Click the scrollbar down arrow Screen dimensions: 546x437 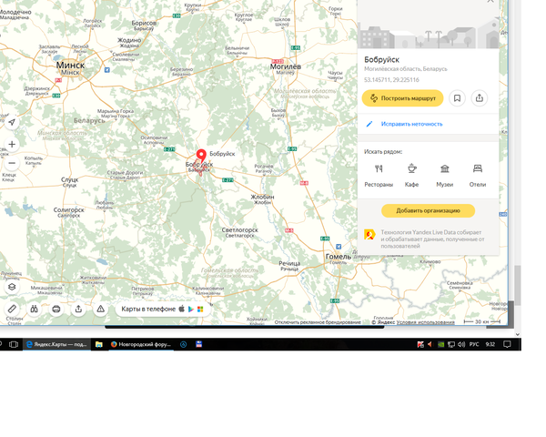tap(518, 334)
